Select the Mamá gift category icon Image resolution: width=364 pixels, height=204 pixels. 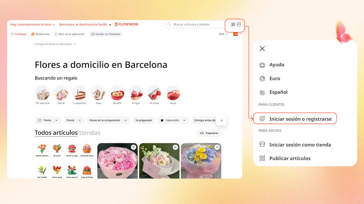61,93
